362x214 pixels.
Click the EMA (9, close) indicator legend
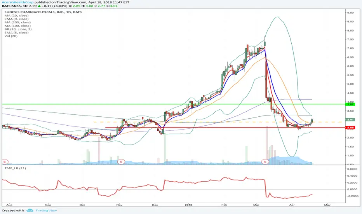[16, 19]
